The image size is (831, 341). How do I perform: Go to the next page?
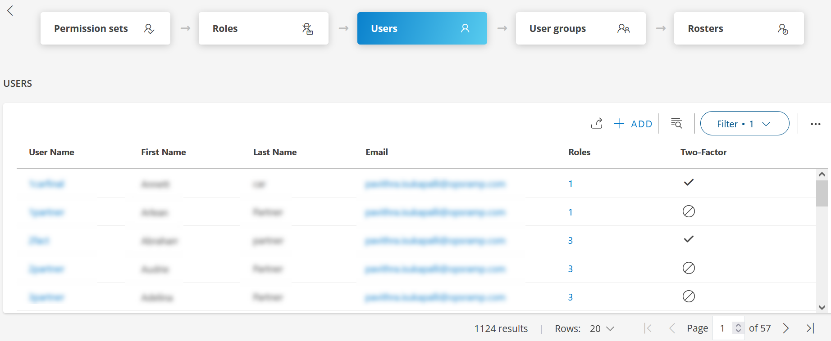786,328
